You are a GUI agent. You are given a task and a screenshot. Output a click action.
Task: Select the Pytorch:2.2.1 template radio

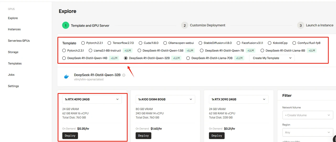83,43
